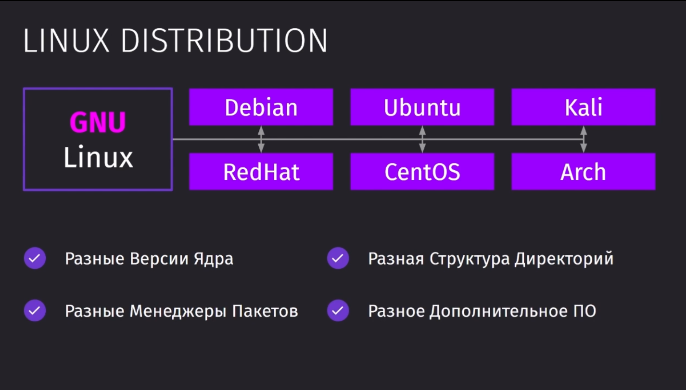Click the GNU Linux outlined box
686x390 pixels.
pyautogui.click(x=98, y=139)
